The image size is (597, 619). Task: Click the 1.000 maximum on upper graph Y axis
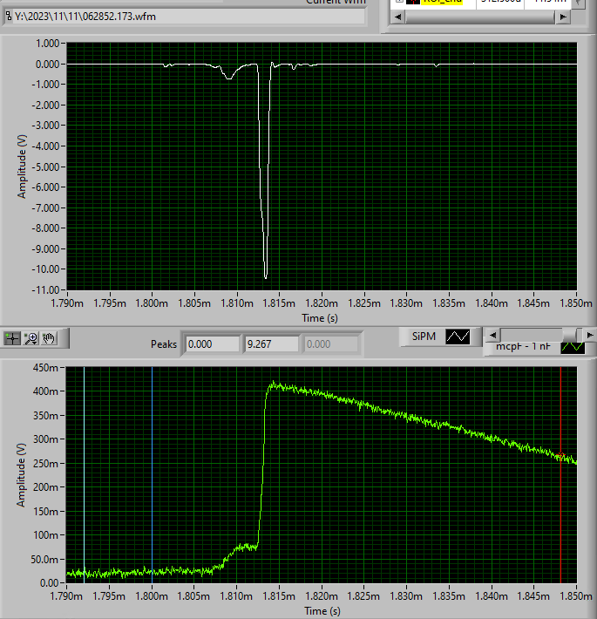pyautogui.click(x=48, y=43)
